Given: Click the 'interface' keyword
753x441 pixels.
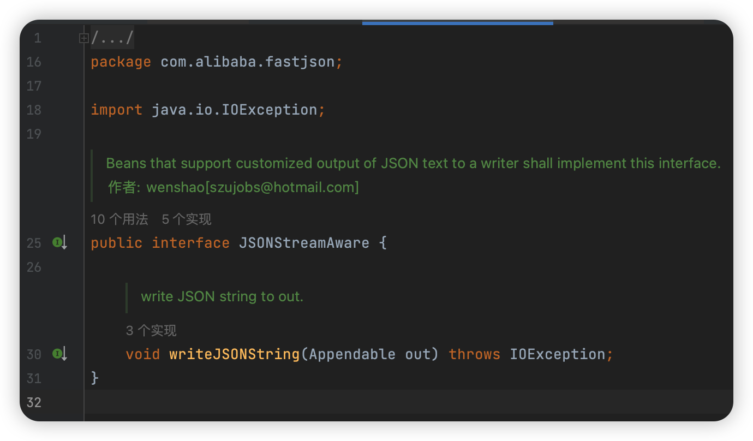Looking at the screenshot, I should tap(190, 243).
